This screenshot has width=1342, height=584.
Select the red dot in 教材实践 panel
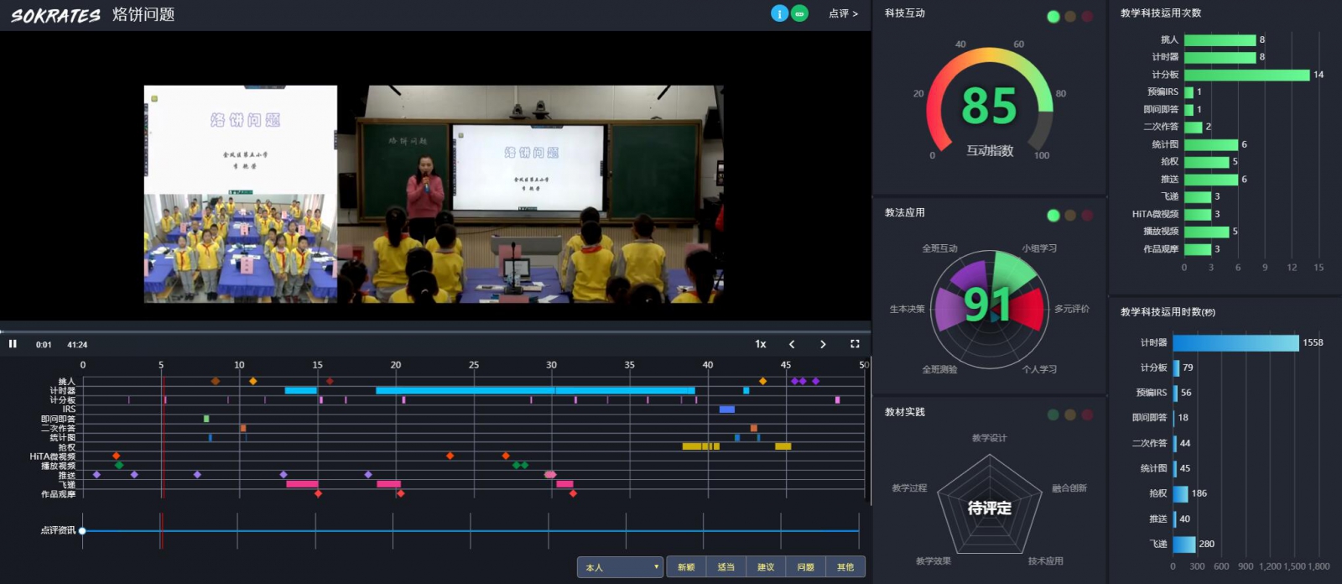1087,415
